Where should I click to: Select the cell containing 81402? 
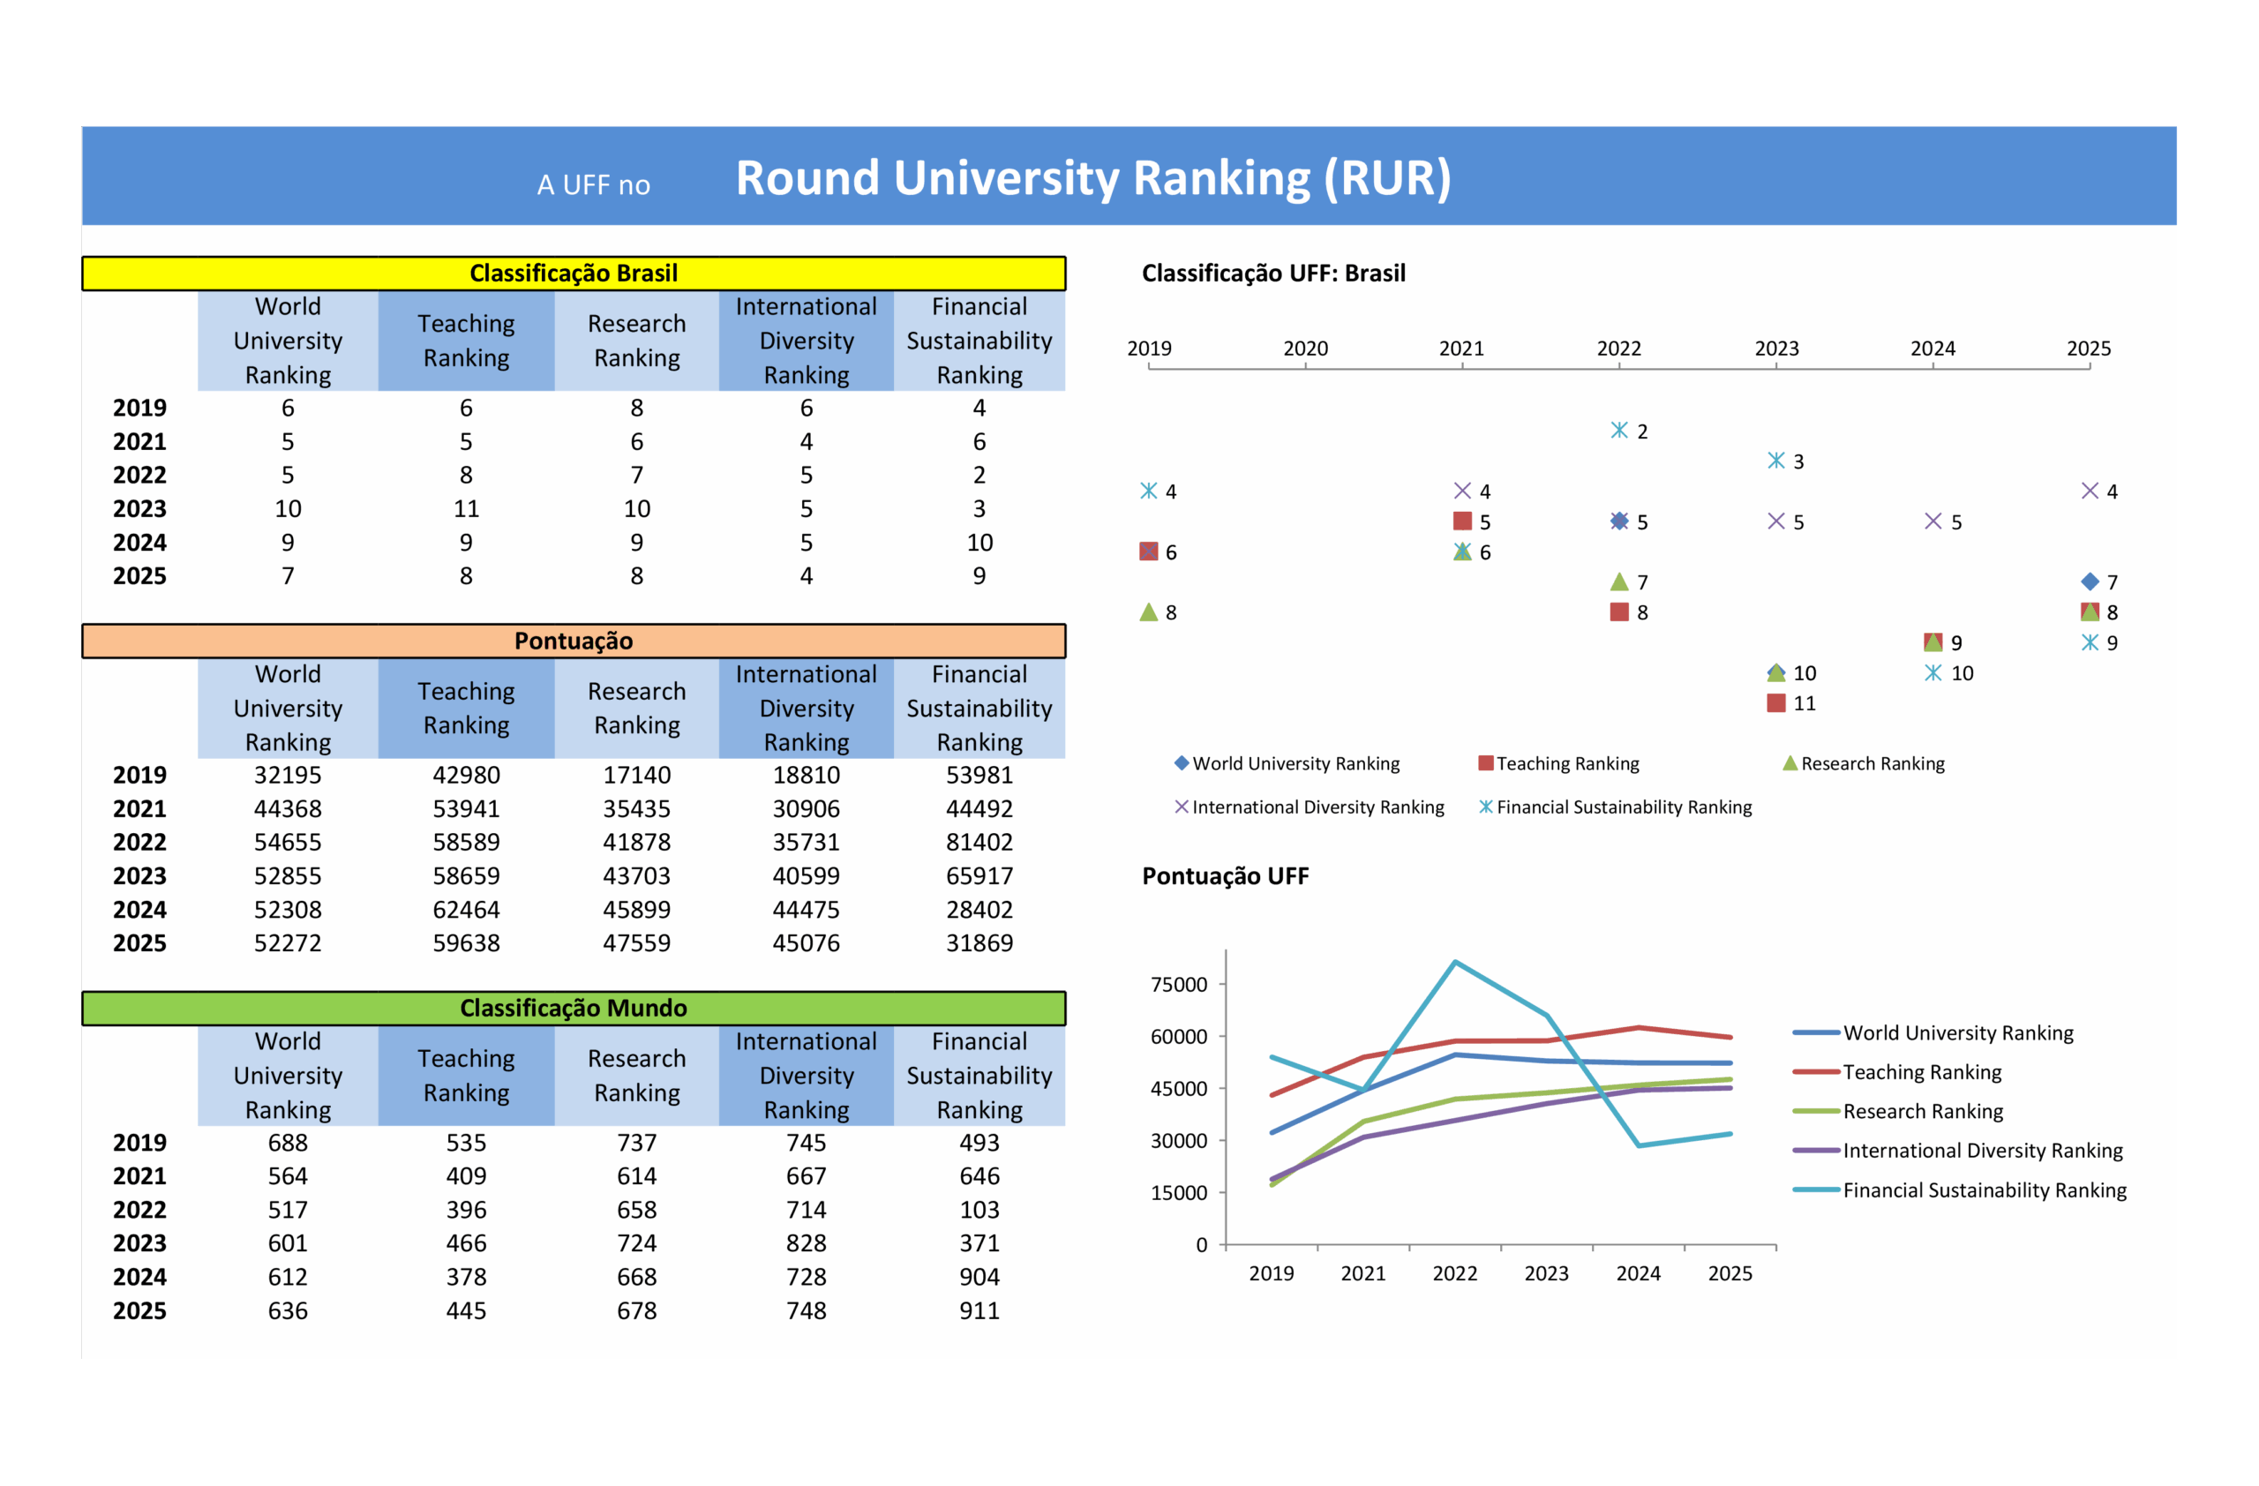979,842
